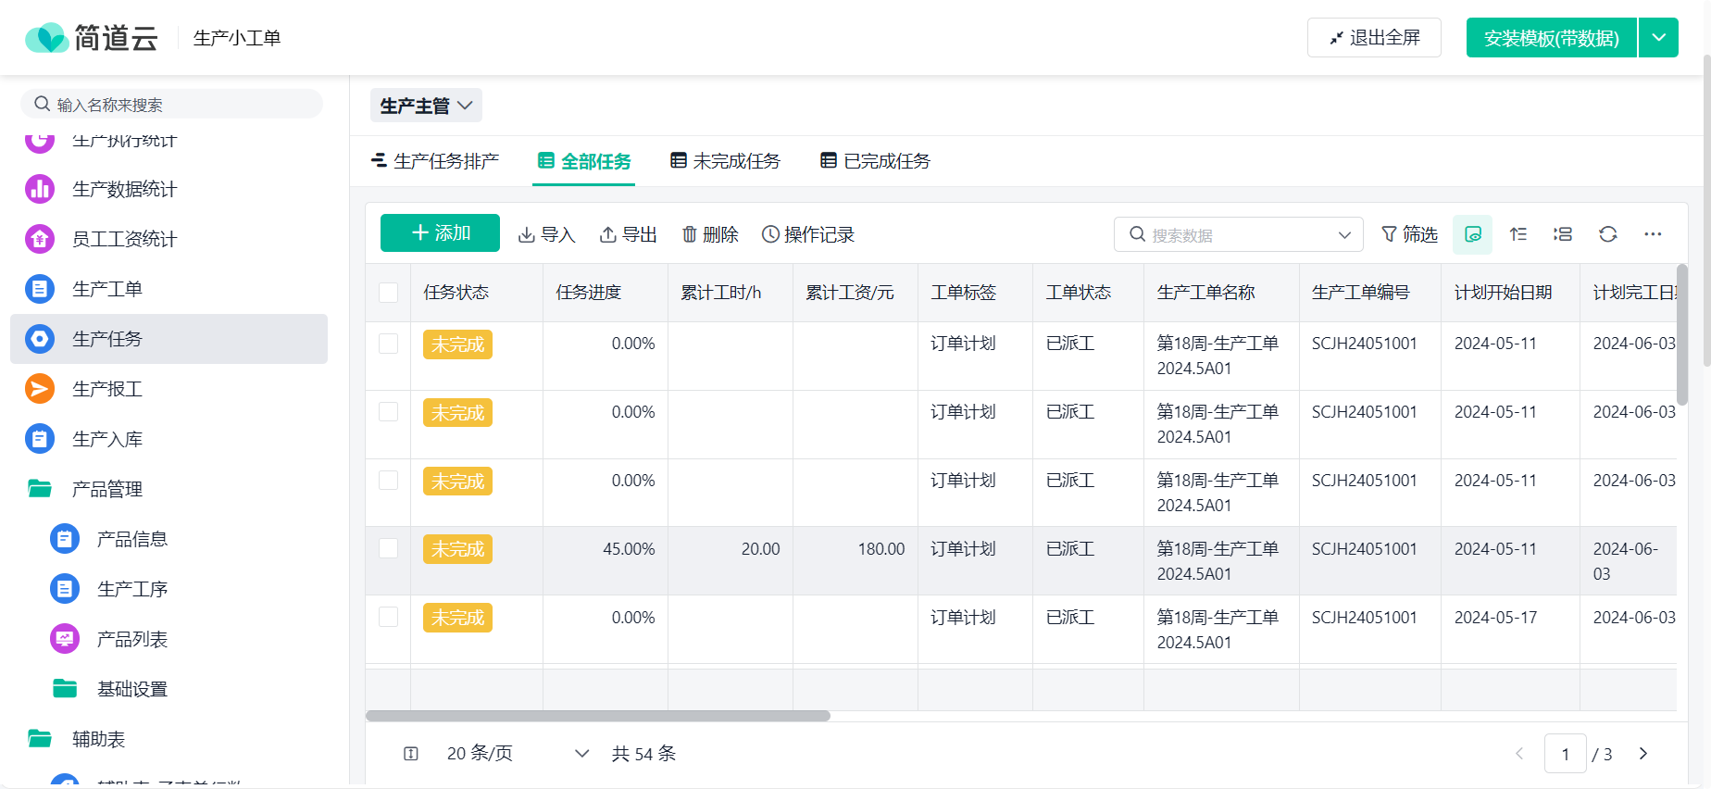Click the 退出全屏 button

coord(1374,38)
